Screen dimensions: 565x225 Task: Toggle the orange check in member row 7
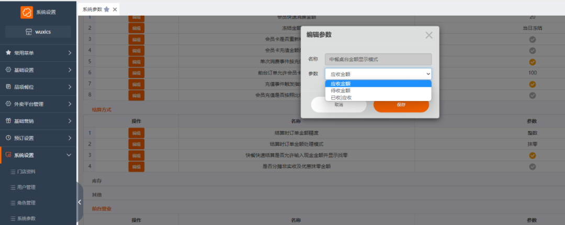click(532, 84)
